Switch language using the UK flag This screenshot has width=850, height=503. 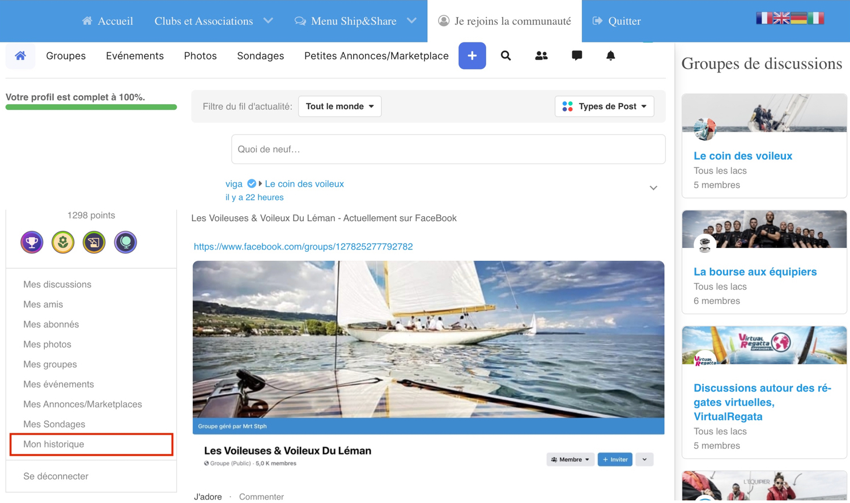click(781, 18)
